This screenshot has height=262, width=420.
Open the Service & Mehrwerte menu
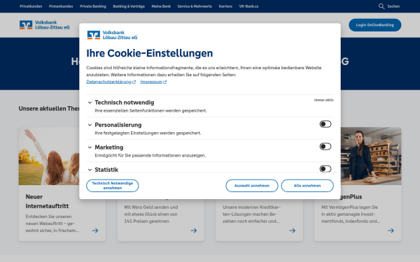pyautogui.click(x=195, y=6)
